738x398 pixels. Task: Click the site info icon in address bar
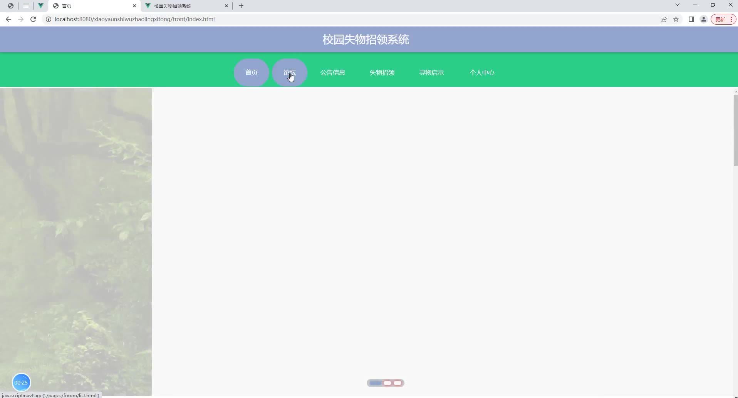point(49,19)
